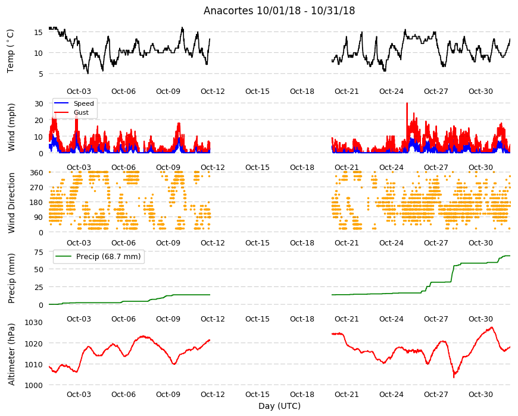Click the Precip (68.7 mm) legend label

coord(108,256)
